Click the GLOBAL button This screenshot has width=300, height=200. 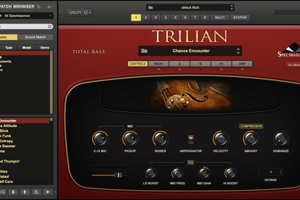pos(293,65)
